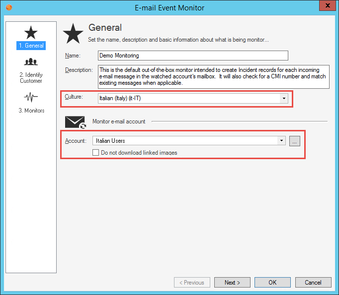
Task: Click the < Previous button
Action: coord(192,282)
